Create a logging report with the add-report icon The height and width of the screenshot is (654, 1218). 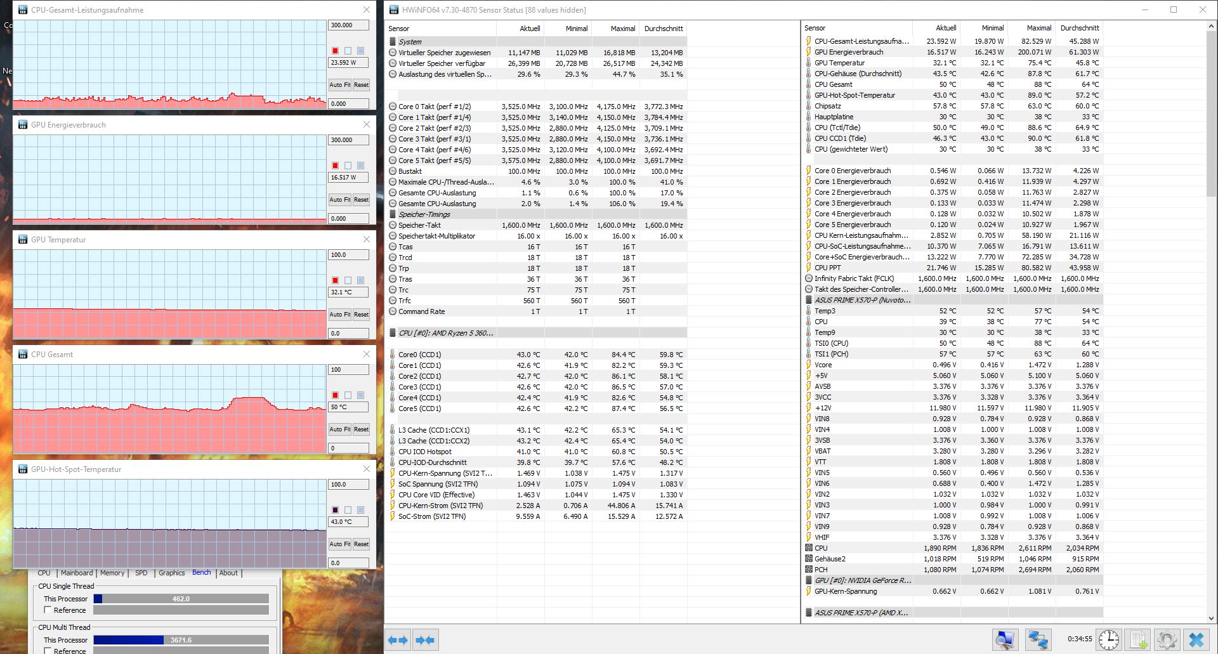pyautogui.click(x=1139, y=639)
